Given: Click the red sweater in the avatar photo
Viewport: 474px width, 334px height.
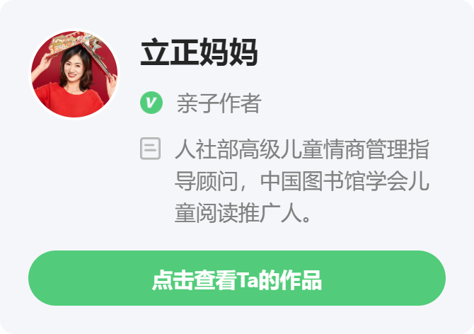Looking at the screenshot, I should click(x=69, y=101).
